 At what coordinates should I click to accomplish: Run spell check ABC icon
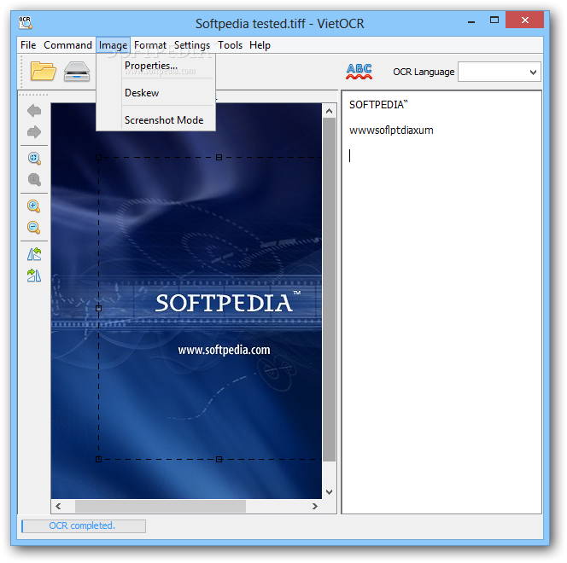point(359,71)
